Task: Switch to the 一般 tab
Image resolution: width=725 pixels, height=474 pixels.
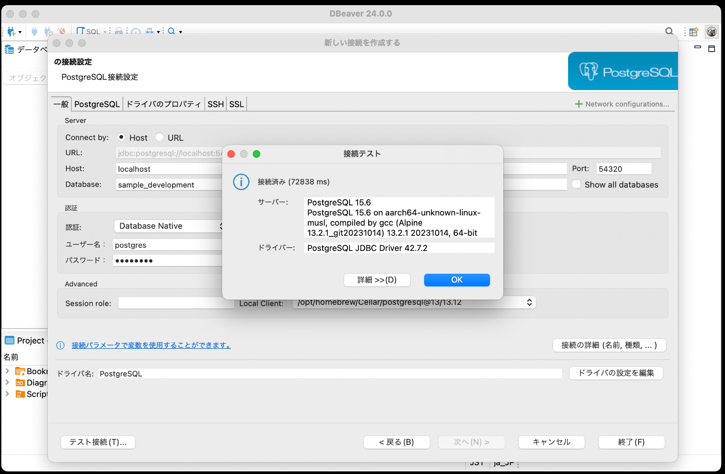Action: [x=61, y=104]
